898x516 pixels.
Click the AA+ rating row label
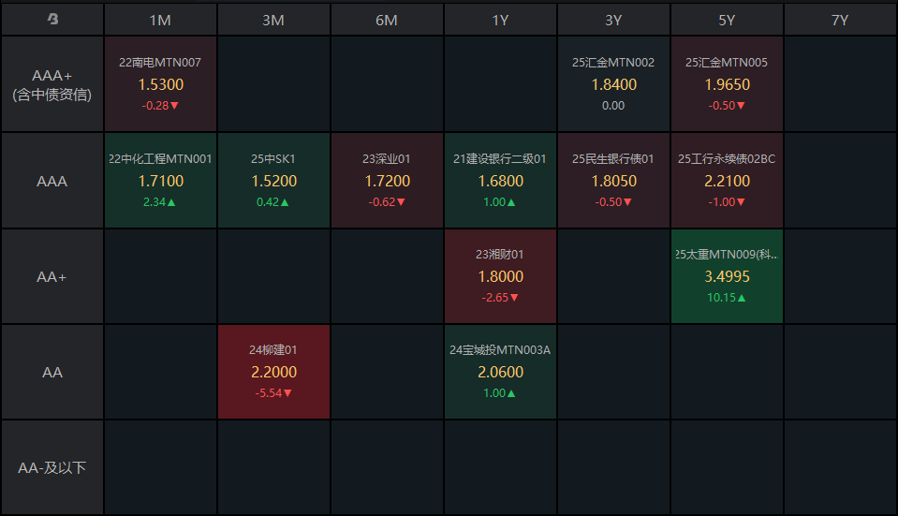(52, 276)
